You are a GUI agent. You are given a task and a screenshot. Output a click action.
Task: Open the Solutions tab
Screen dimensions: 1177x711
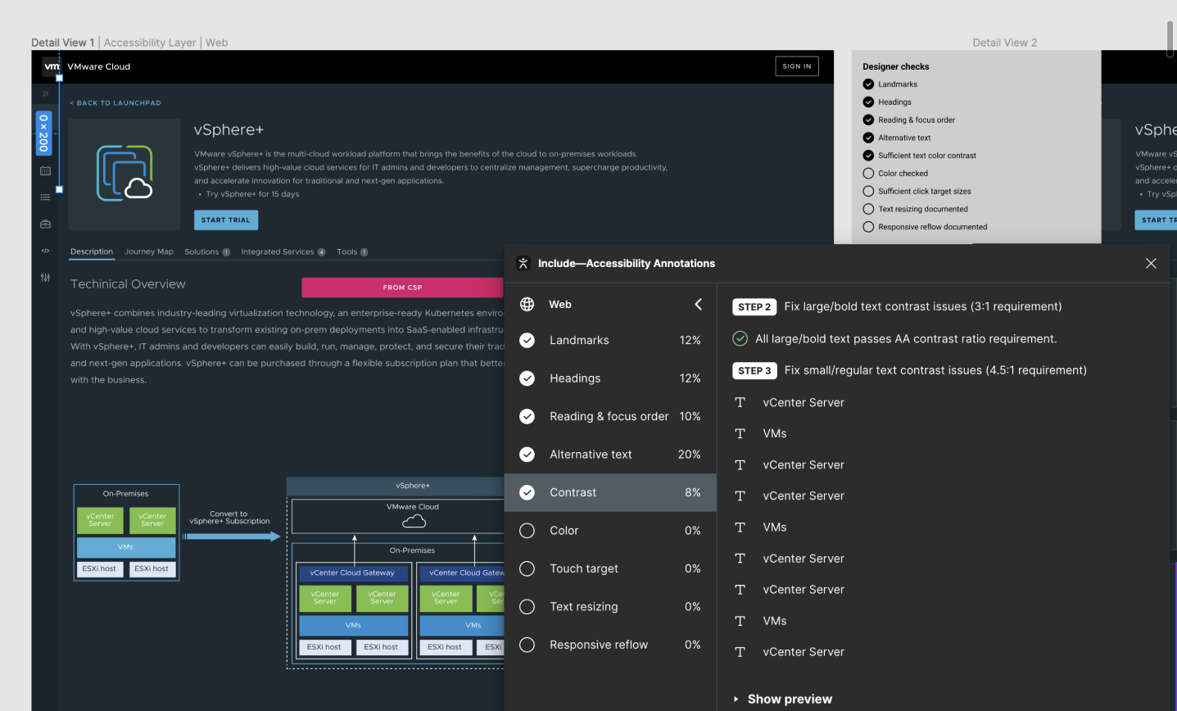click(x=207, y=251)
